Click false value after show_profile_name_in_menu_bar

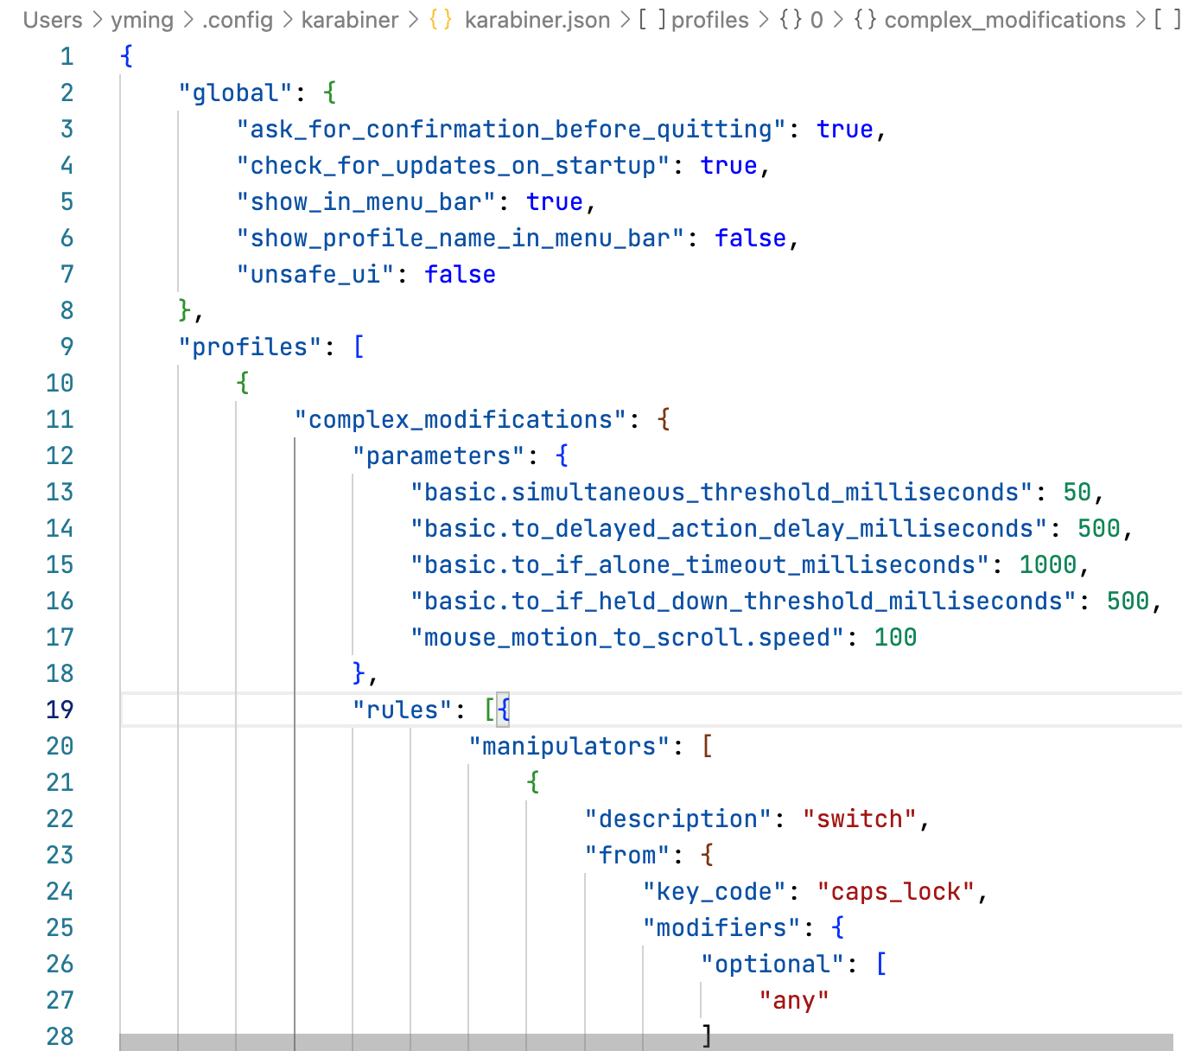[751, 238]
